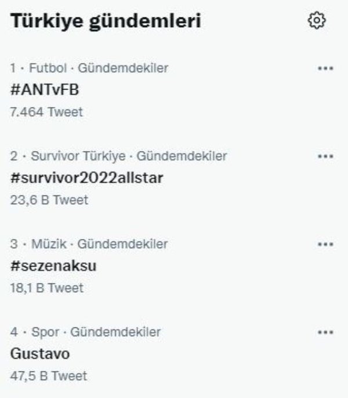Open more options for Gustavo trend
This screenshot has height=398, width=348.
[326, 333]
